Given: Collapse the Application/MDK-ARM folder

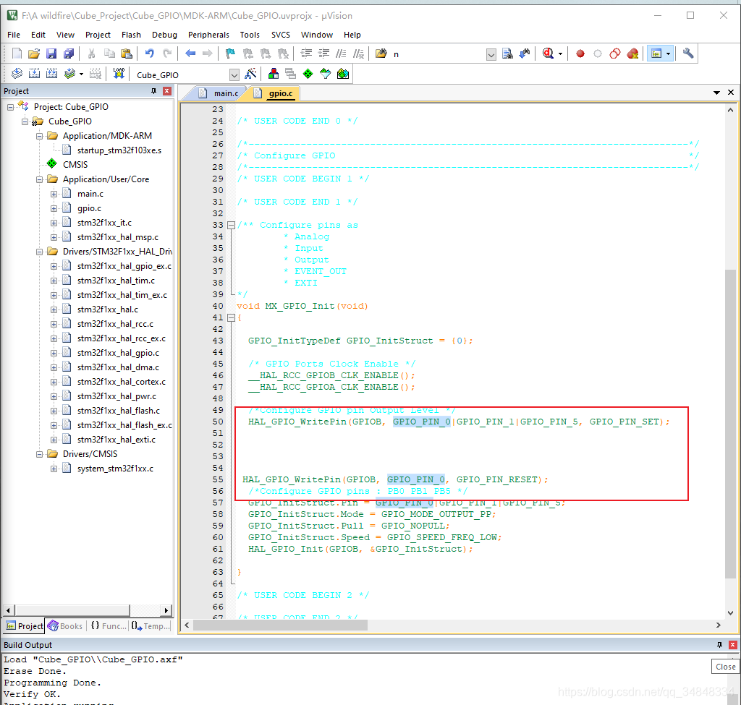Looking at the screenshot, I should (40, 136).
